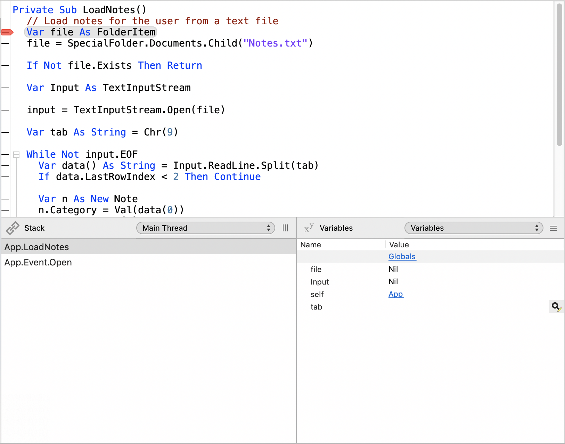The height and width of the screenshot is (444, 565).
Task: Collapse the While Not input.EOF code block
Action: point(16,155)
